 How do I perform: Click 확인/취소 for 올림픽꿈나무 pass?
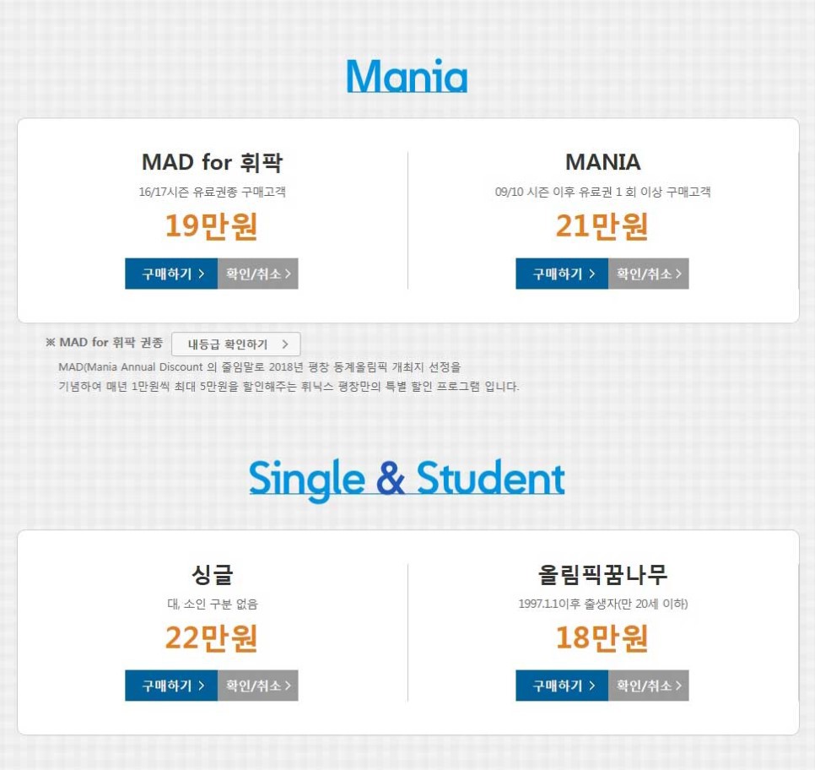tap(649, 686)
